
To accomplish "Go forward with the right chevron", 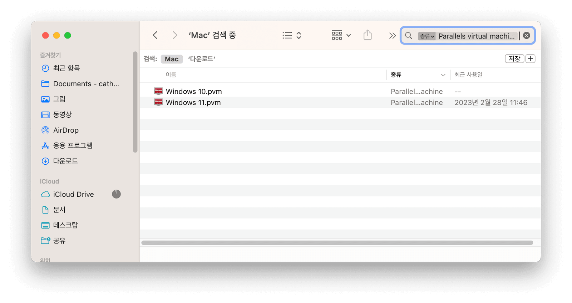I will click(175, 35).
